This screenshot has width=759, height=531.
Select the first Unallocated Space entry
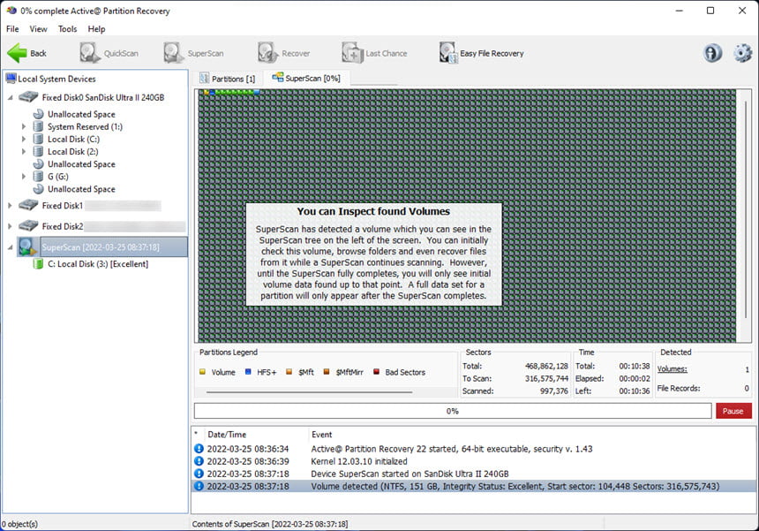tap(81, 114)
